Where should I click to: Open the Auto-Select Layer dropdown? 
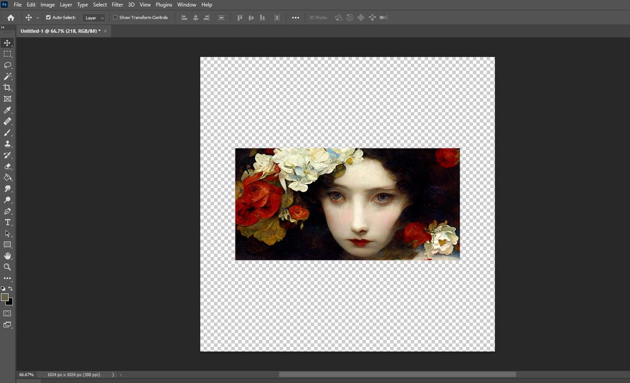coord(94,18)
